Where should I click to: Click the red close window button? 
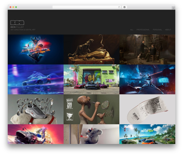(11, 7)
